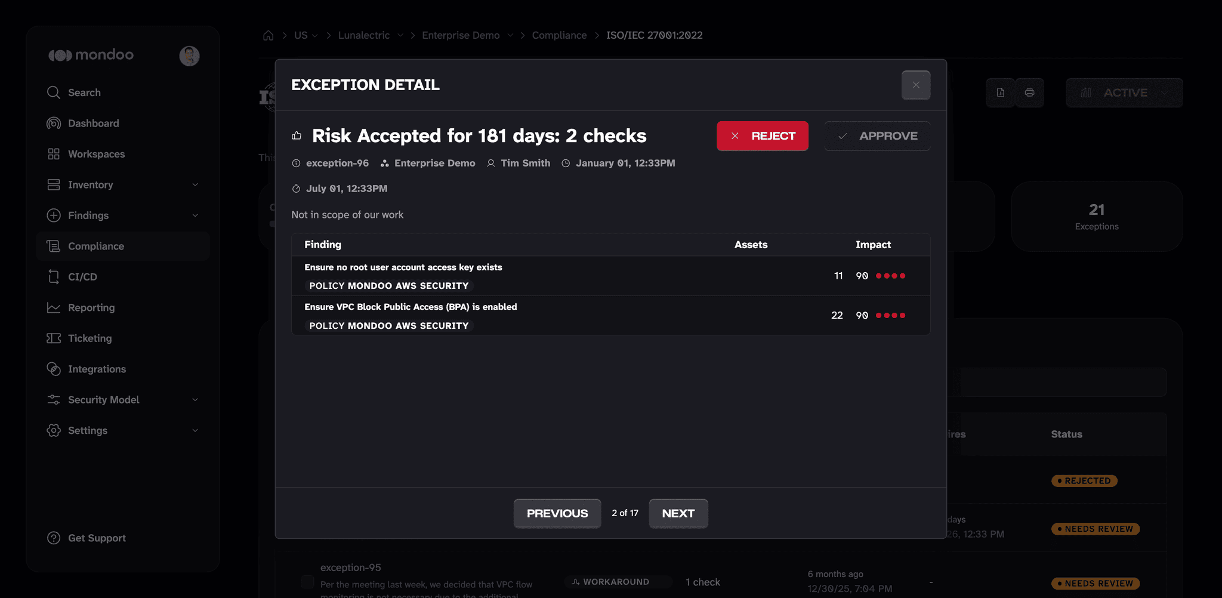Click the Workspaces grid icon
The width and height of the screenshot is (1222, 598).
54,154
